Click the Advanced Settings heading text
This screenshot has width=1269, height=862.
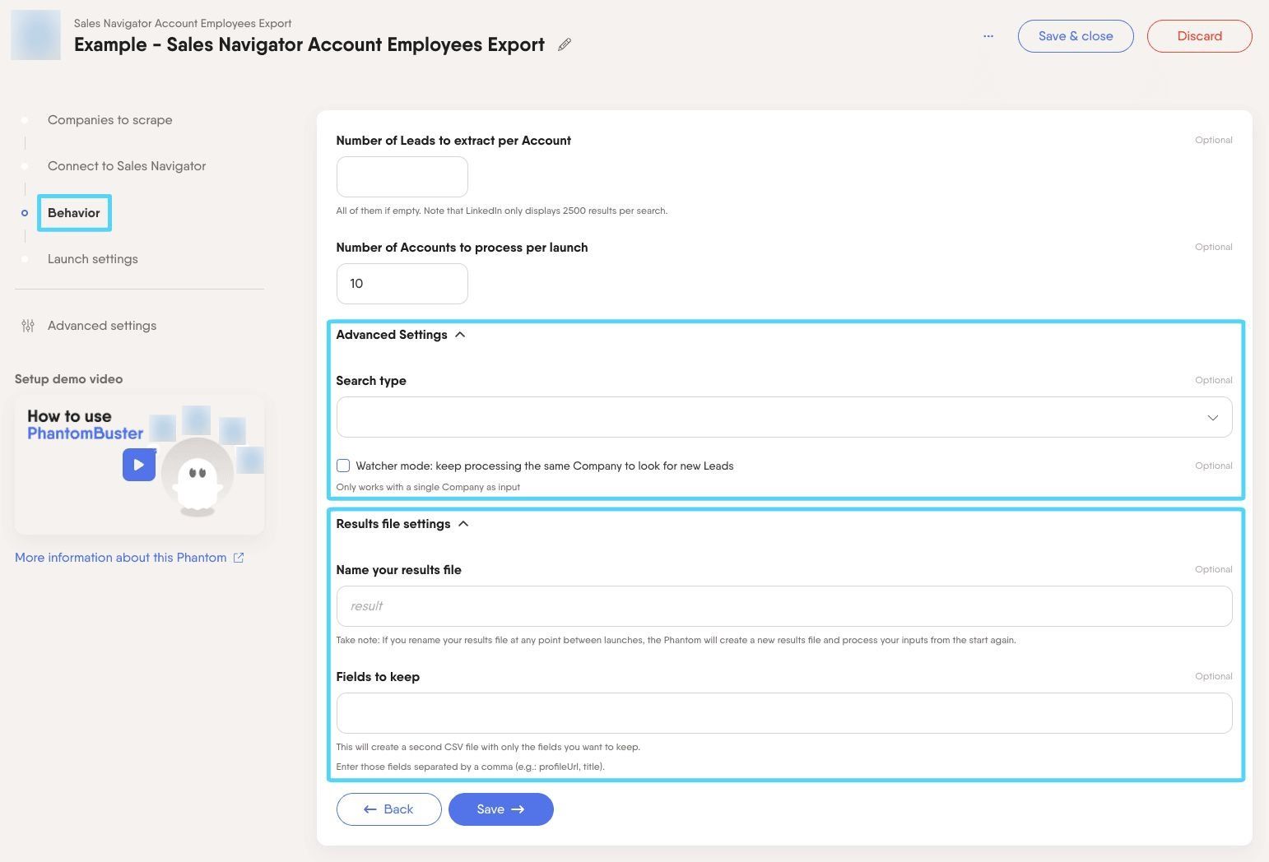[392, 335]
